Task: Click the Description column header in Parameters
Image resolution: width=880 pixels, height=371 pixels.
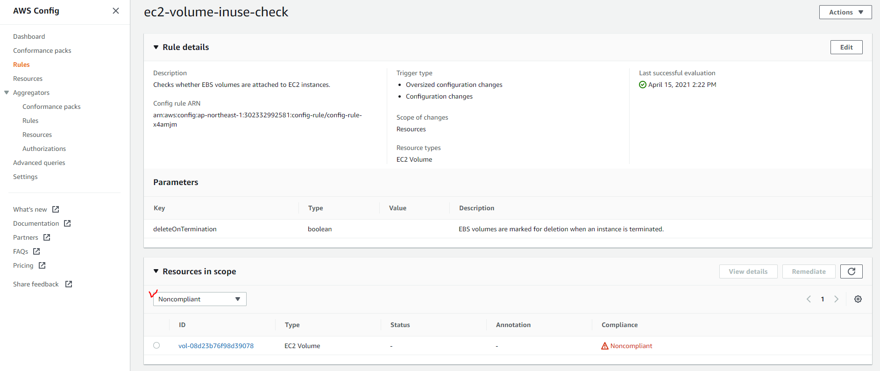Action: pyautogui.click(x=476, y=208)
